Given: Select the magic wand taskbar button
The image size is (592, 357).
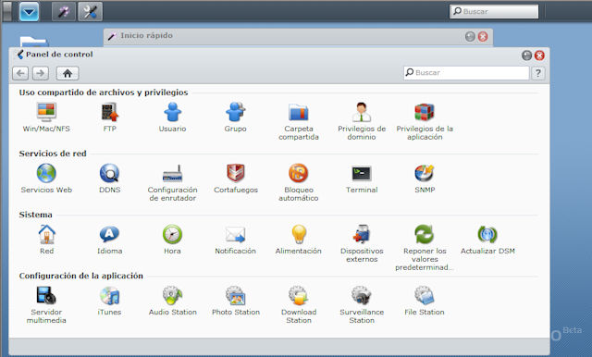Looking at the screenshot, I should [x=64, y=11].
